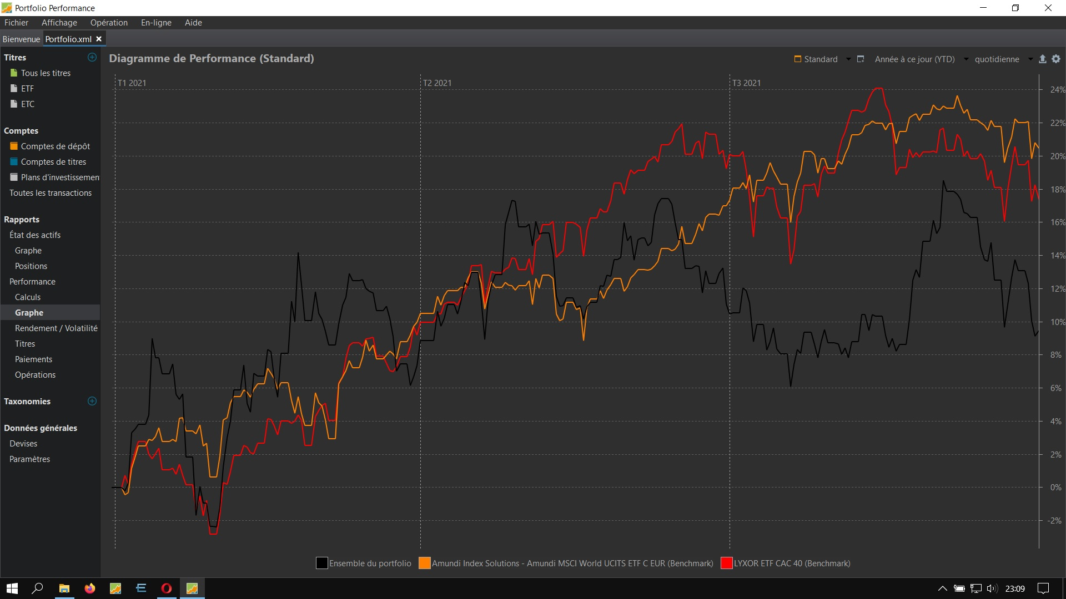This screenshot has height=599, width=1066.
Task: Add new taxonomy with plus icon
Action: [92, 401]
